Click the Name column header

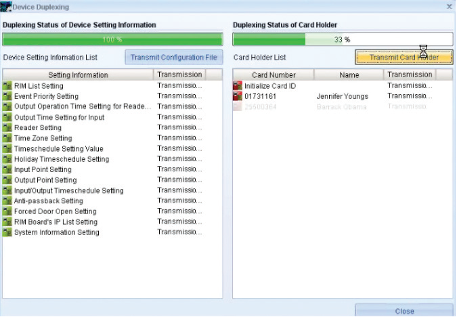(x=349, y=75)
